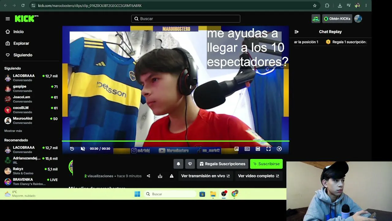Share the clip with the share icon
The width and height of the screenshot is (392, 221).
coord(149,176)
